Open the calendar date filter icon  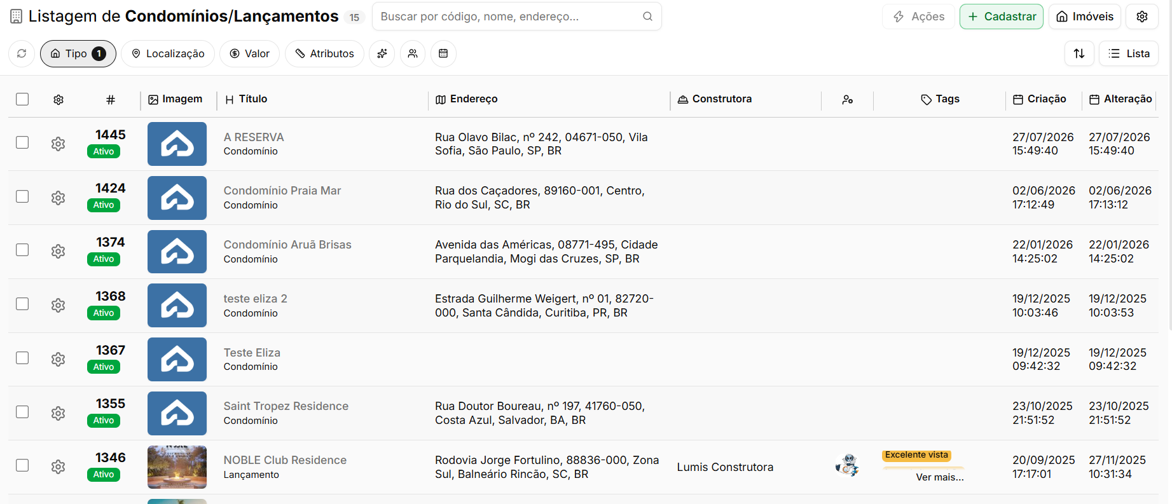point(443,54)
